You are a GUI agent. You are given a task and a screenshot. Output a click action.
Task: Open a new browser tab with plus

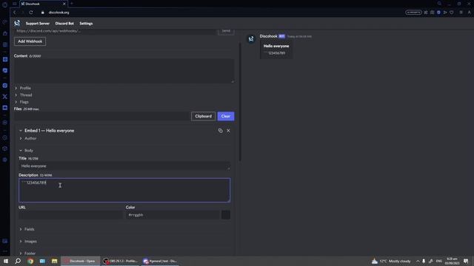(x=72, y=4)
